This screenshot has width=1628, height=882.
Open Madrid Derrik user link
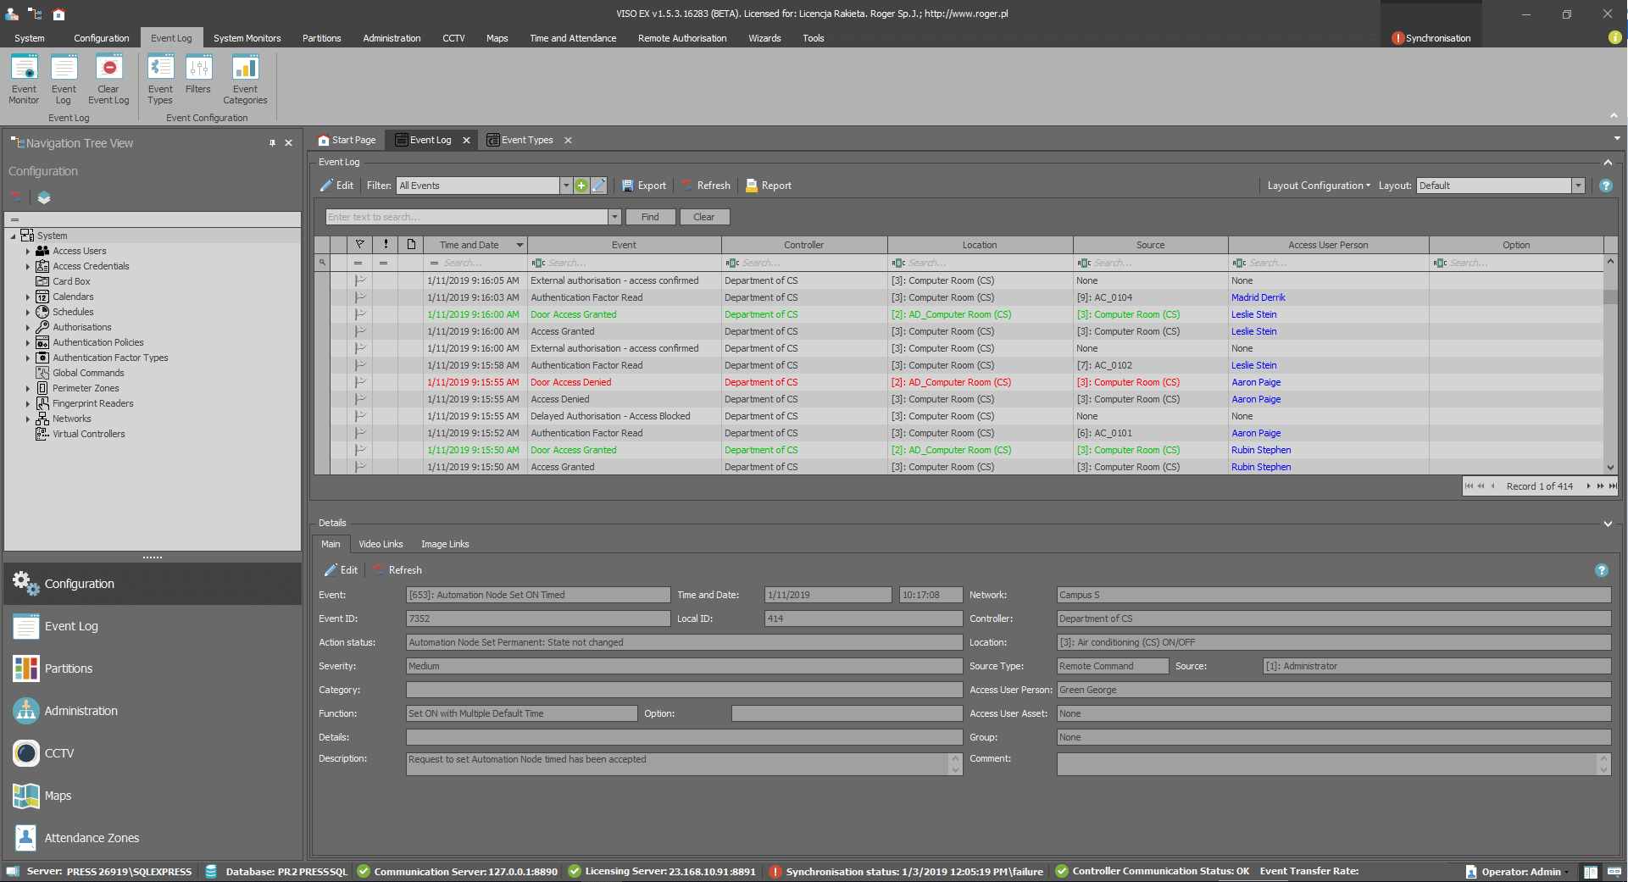1258,297
